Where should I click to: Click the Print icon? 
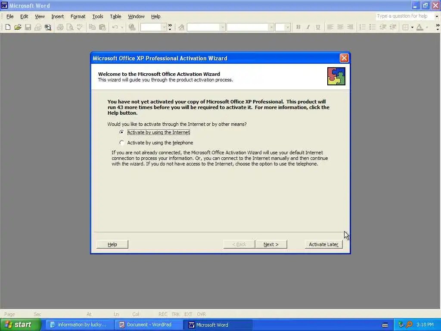coord(60,27)
